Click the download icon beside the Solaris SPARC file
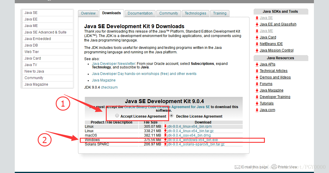 coord(165,144)
